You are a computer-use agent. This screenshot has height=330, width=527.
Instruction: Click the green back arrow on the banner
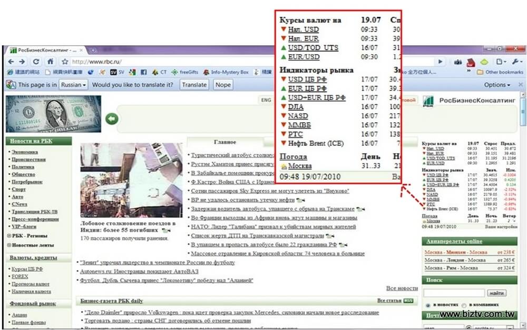point(111,119)
